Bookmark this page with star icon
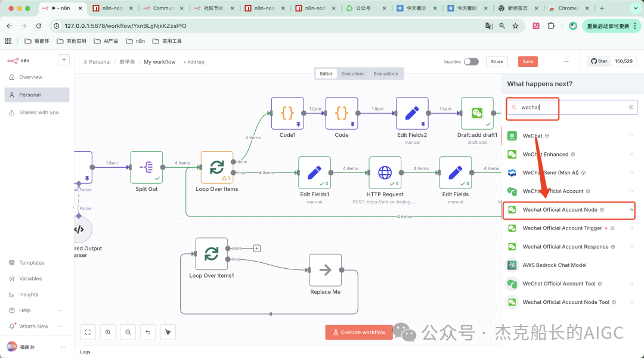The image size is (644, 358). pos(515,26)
